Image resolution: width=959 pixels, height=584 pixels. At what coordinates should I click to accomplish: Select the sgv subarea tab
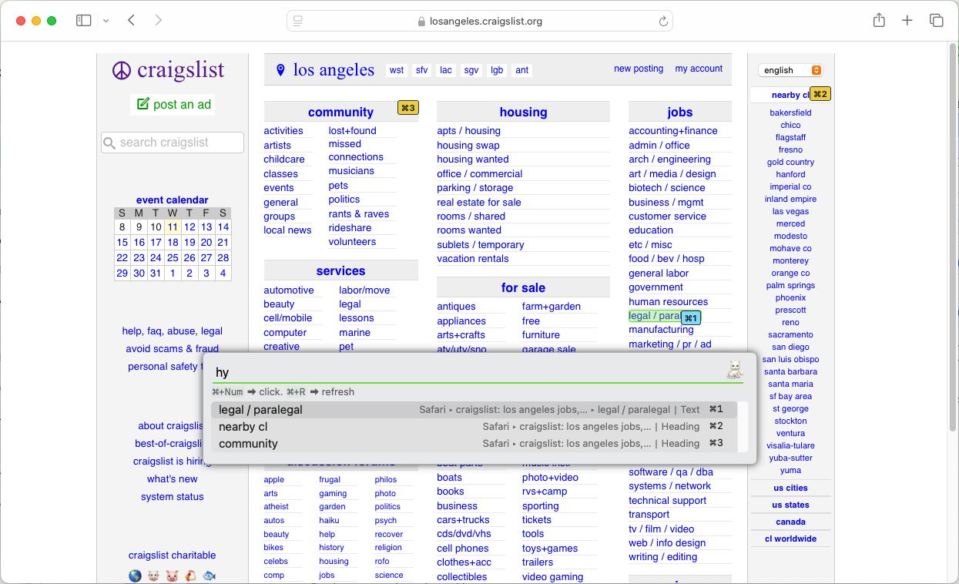click(471, 70)
